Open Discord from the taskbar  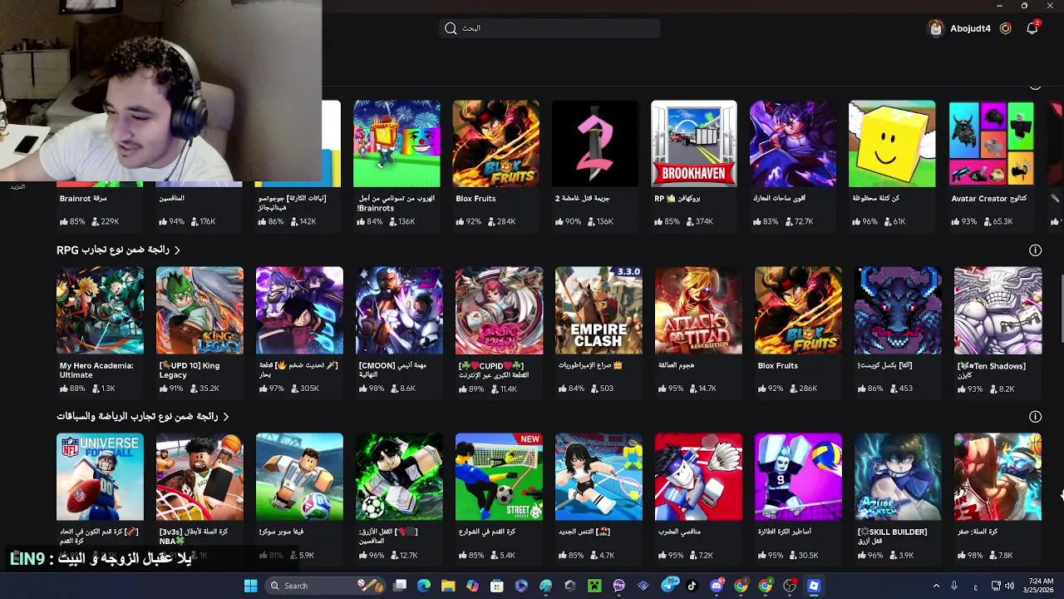point(717,586)
